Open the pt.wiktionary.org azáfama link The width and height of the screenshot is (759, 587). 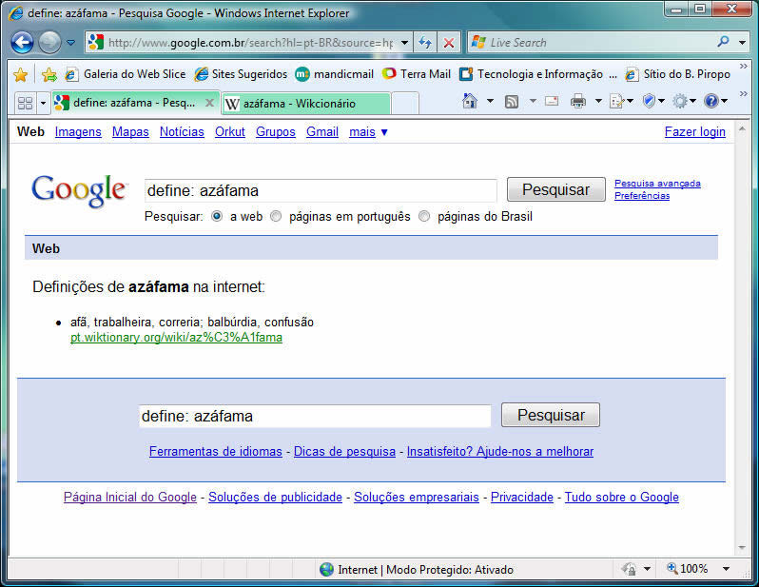[x=176, y=337]
